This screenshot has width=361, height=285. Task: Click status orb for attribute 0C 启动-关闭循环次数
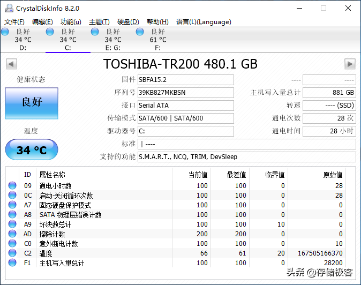click(12, 195)
